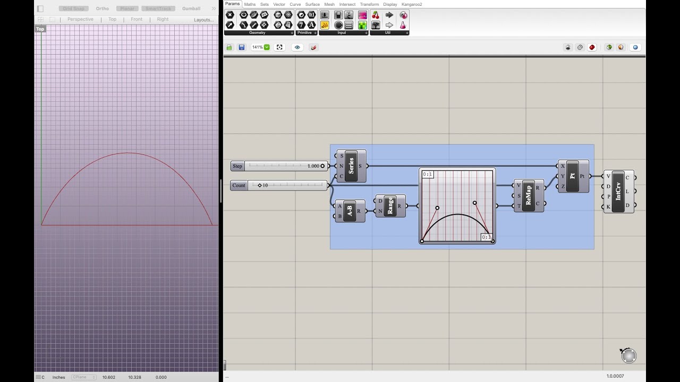Click the Count number slider
Image resolution: width=680 pixels, height=382 pixels.
click(279, 185)
